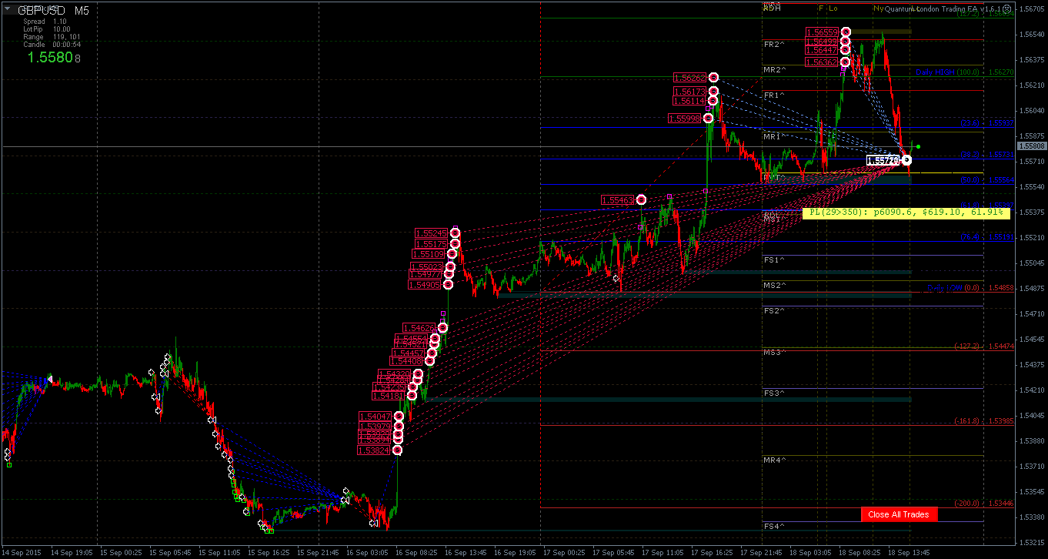
Task: Click the FR2^ pivot level label
Action: (x=775, y=45)
